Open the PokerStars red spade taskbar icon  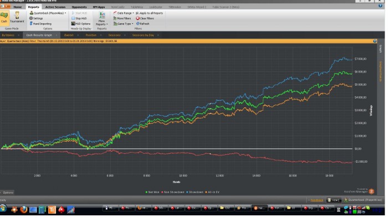click(62, 210)
